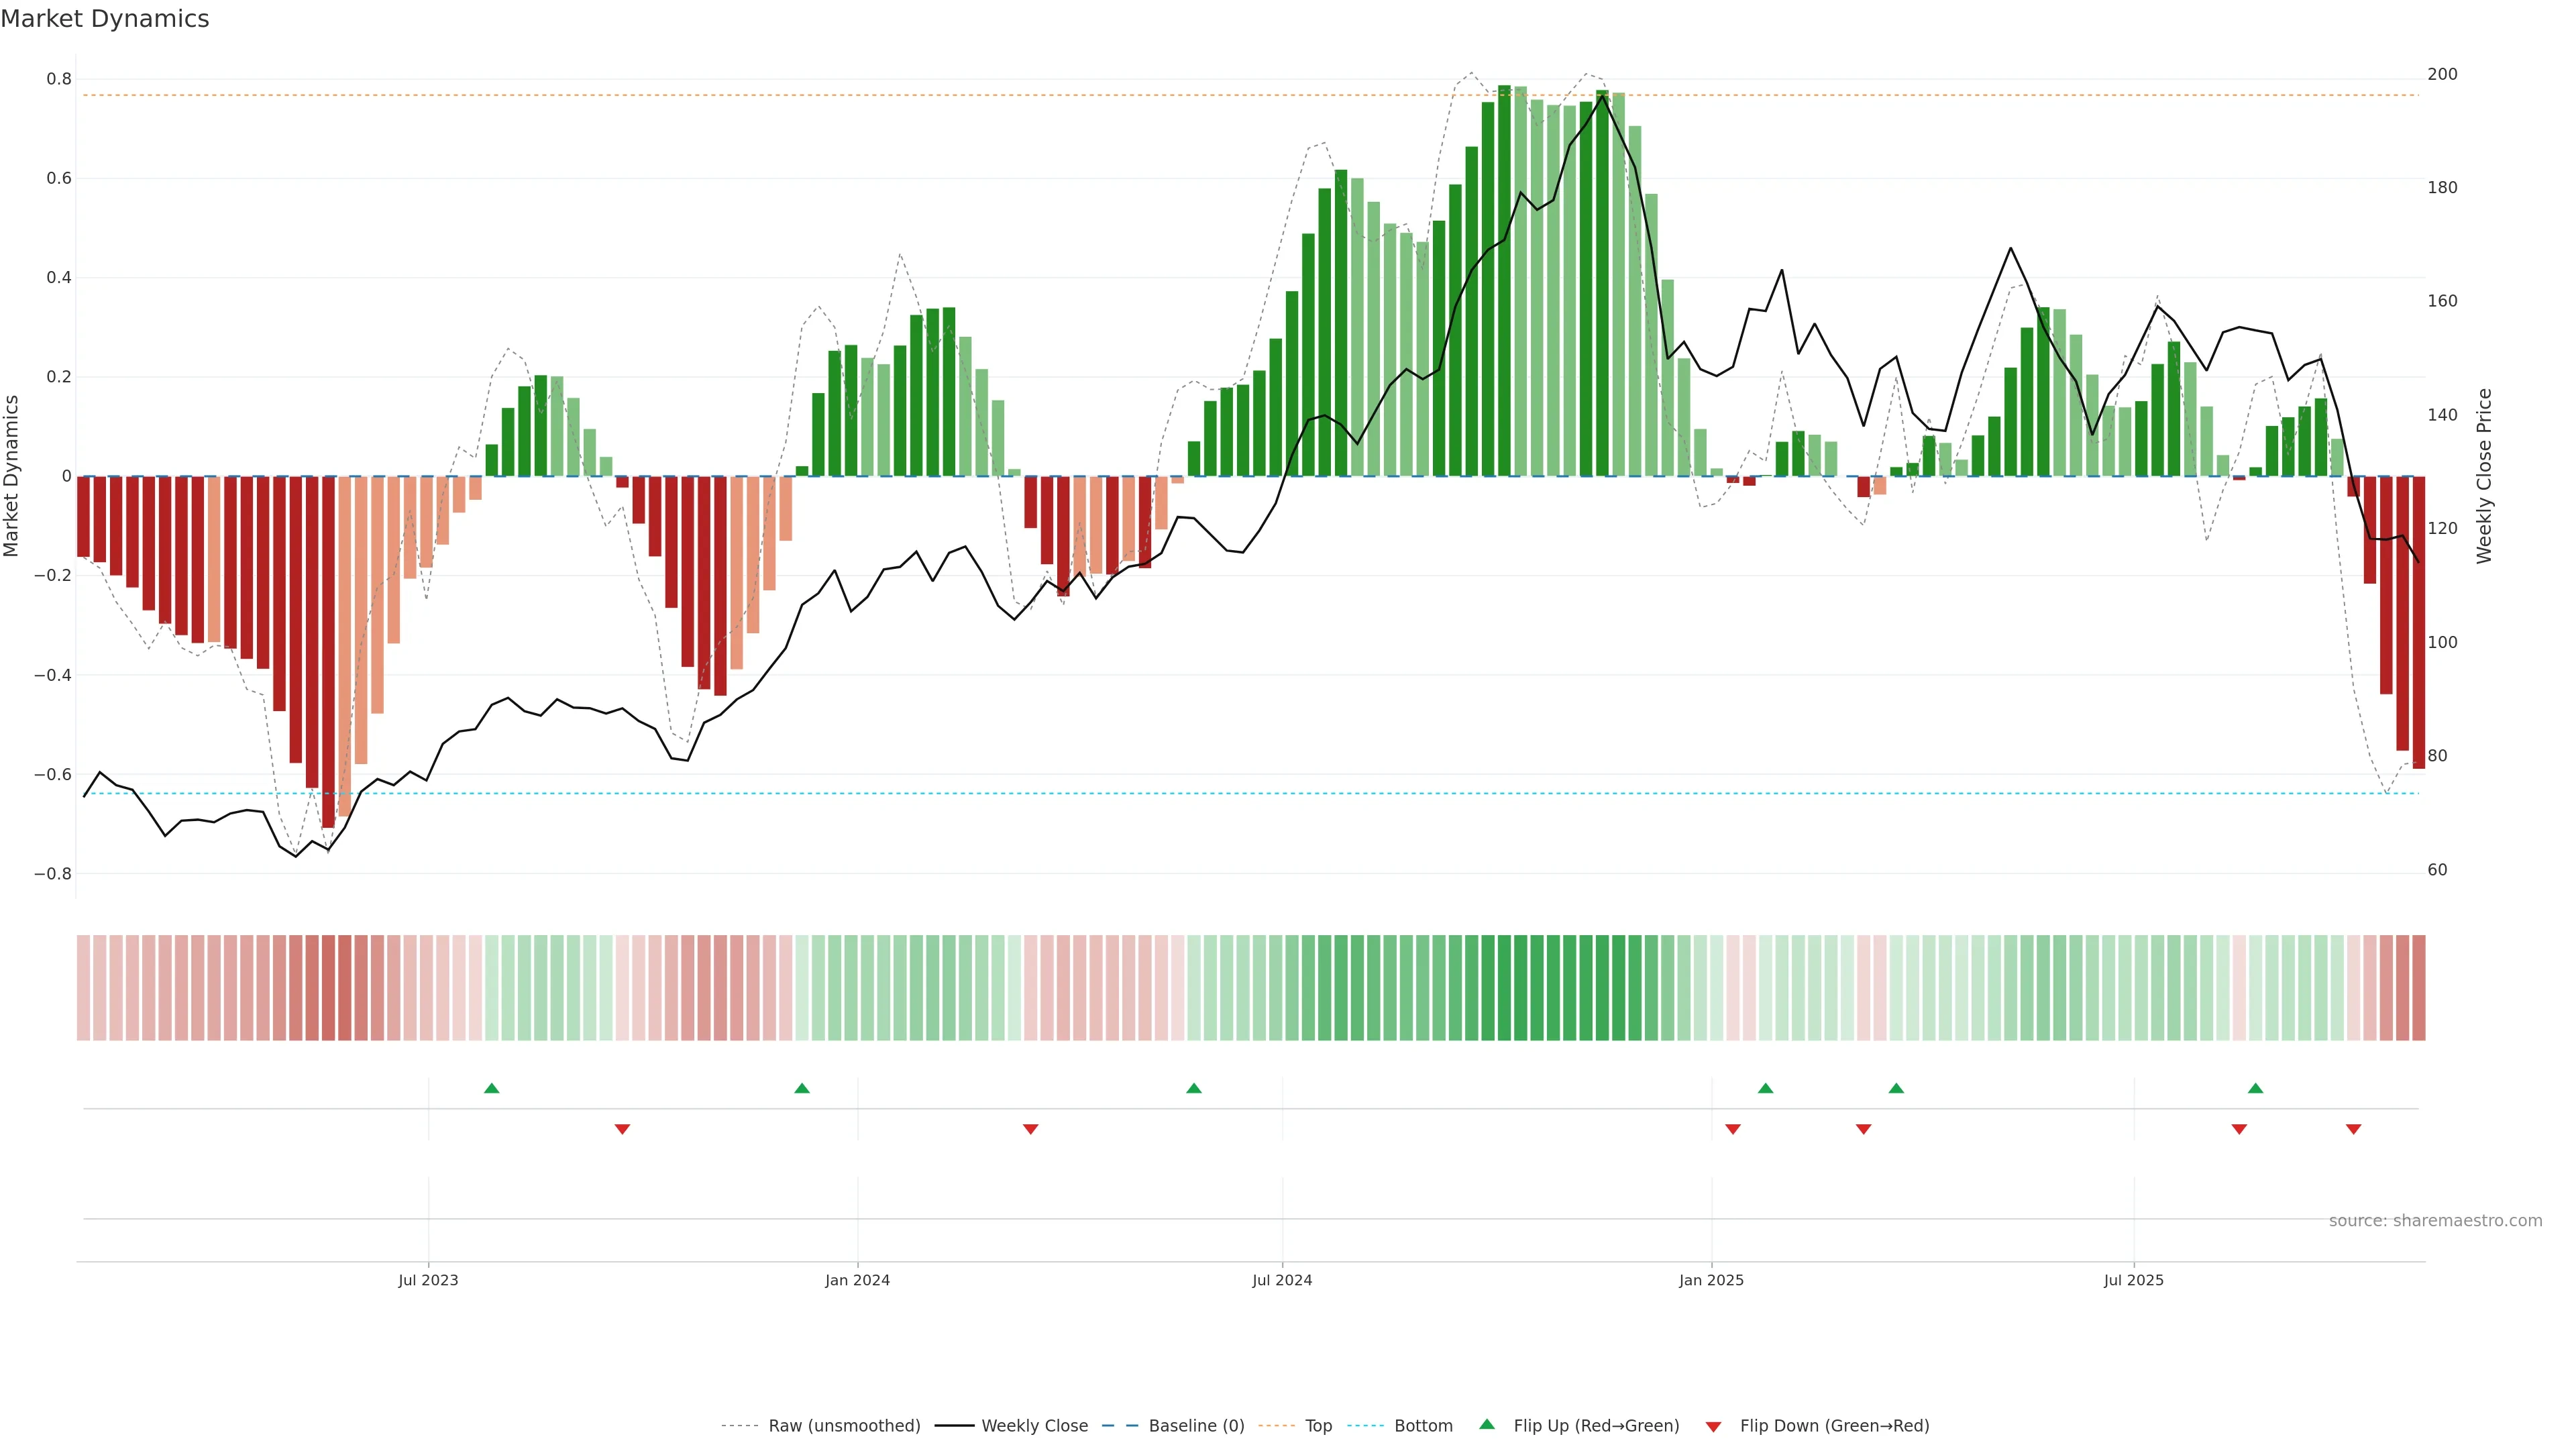Click the Jan 2024 x-axis label

tap(857, 1280)
